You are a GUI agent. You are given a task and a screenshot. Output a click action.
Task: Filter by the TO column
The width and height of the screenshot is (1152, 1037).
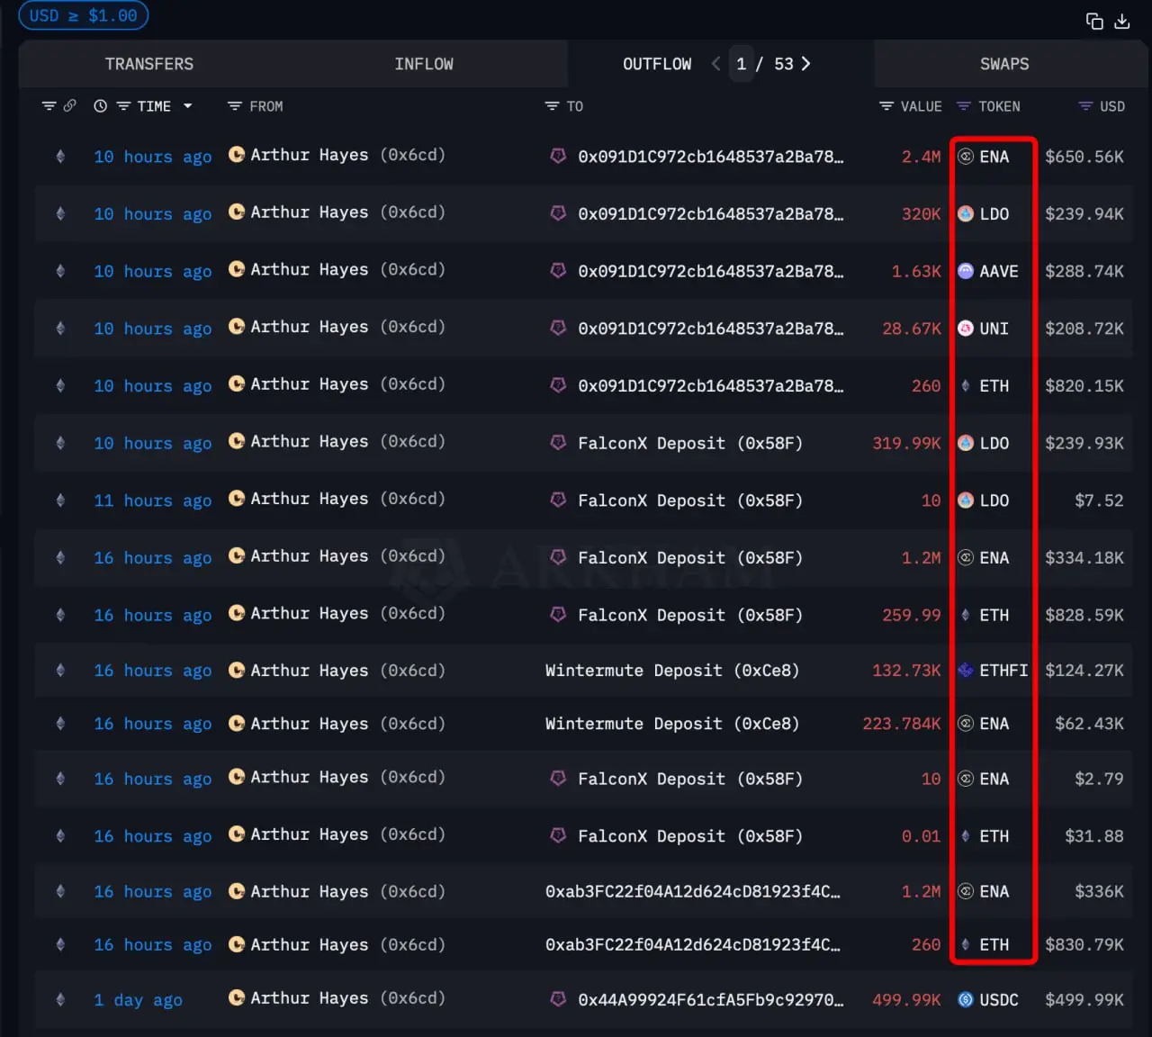[553, 106]
